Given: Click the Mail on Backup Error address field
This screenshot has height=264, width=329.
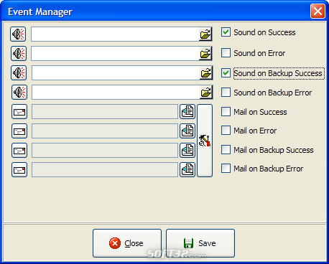Looking at the screenshot, I should 105,170.
